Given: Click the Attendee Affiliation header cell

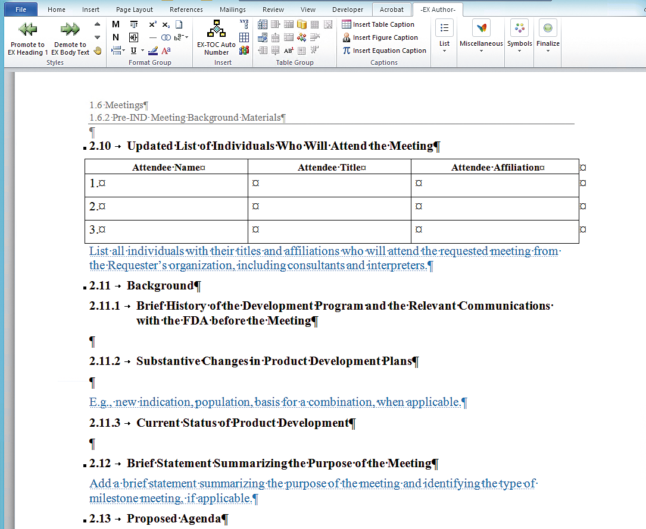Looking at the screenshot, I should tap(495, 167).
